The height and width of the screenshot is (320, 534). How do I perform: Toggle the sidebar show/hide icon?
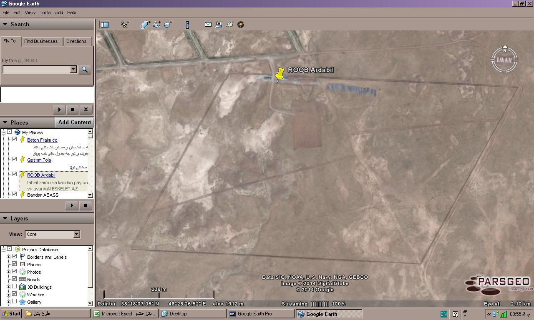coord(105,25)
